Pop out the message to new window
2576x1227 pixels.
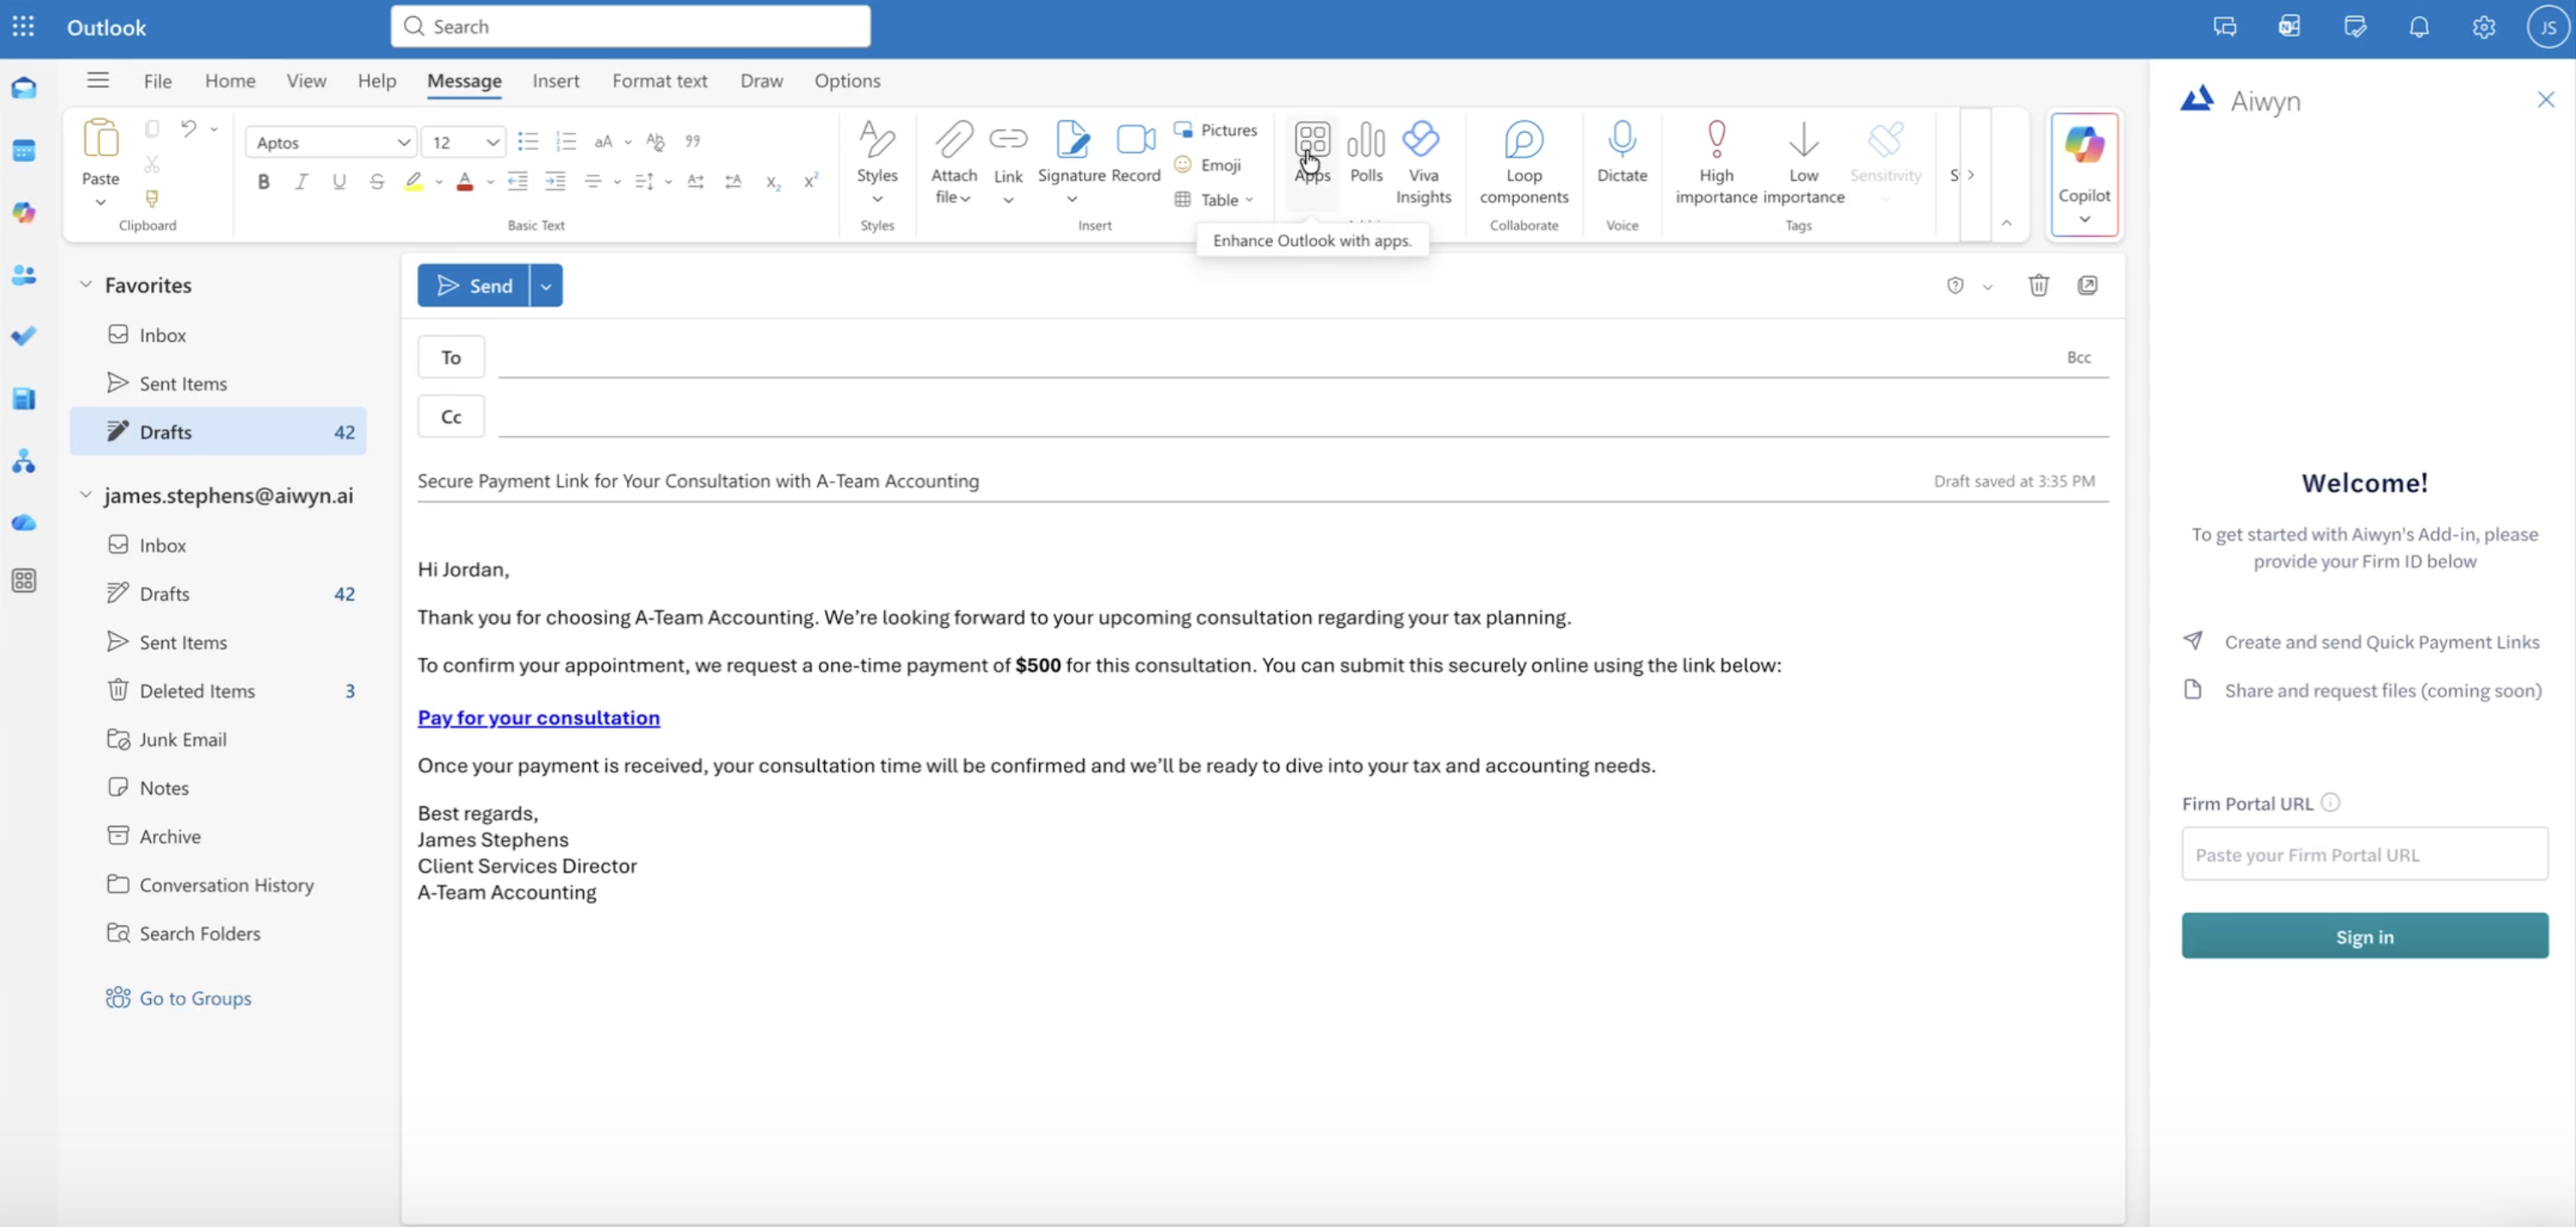(x=2087, y=285)
